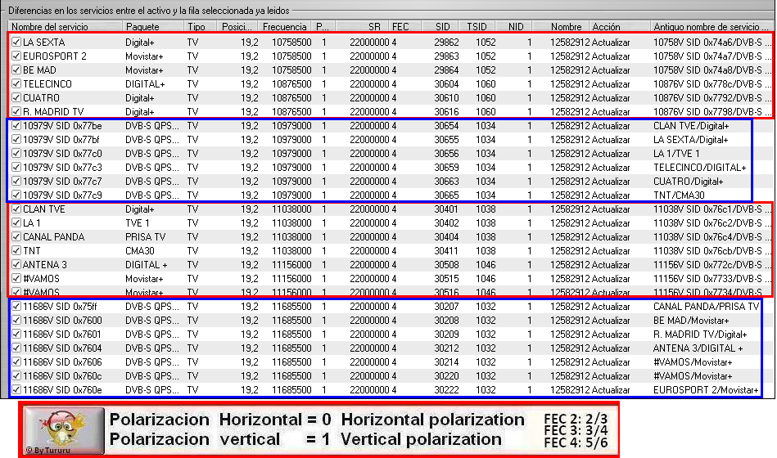Screen dimensions: 777x458
Task: Click Actualizar in the CANAL PANDA row
Action: pyautogui.click(x=611, y=236)
